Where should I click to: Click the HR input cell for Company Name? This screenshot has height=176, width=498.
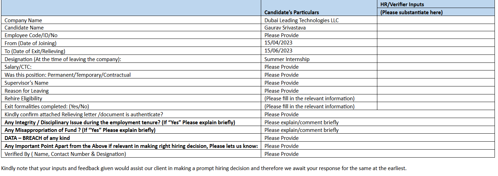[x=435, y=20]
